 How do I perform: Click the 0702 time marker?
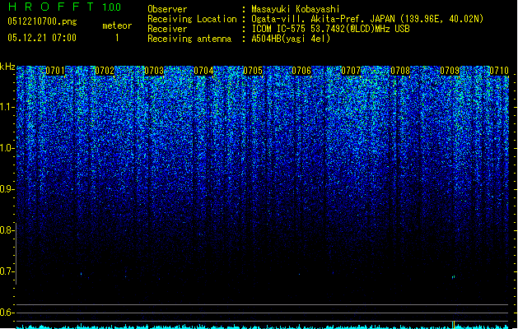105,71
